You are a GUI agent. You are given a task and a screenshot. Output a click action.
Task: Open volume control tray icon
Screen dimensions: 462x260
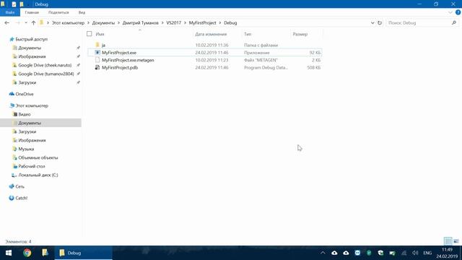[415, 253]
